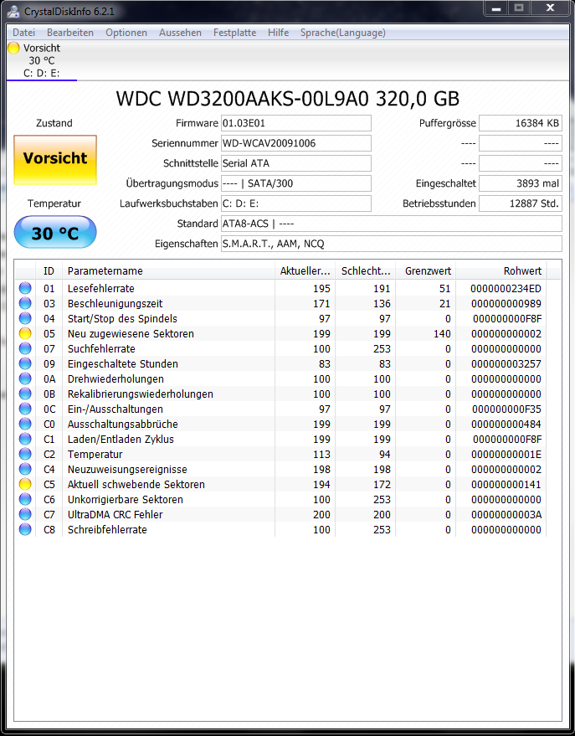
Task: Click the ID column header
Action: click(49, 270)
